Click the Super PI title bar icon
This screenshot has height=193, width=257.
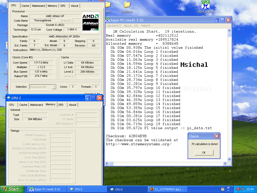[x=107, y=20]
